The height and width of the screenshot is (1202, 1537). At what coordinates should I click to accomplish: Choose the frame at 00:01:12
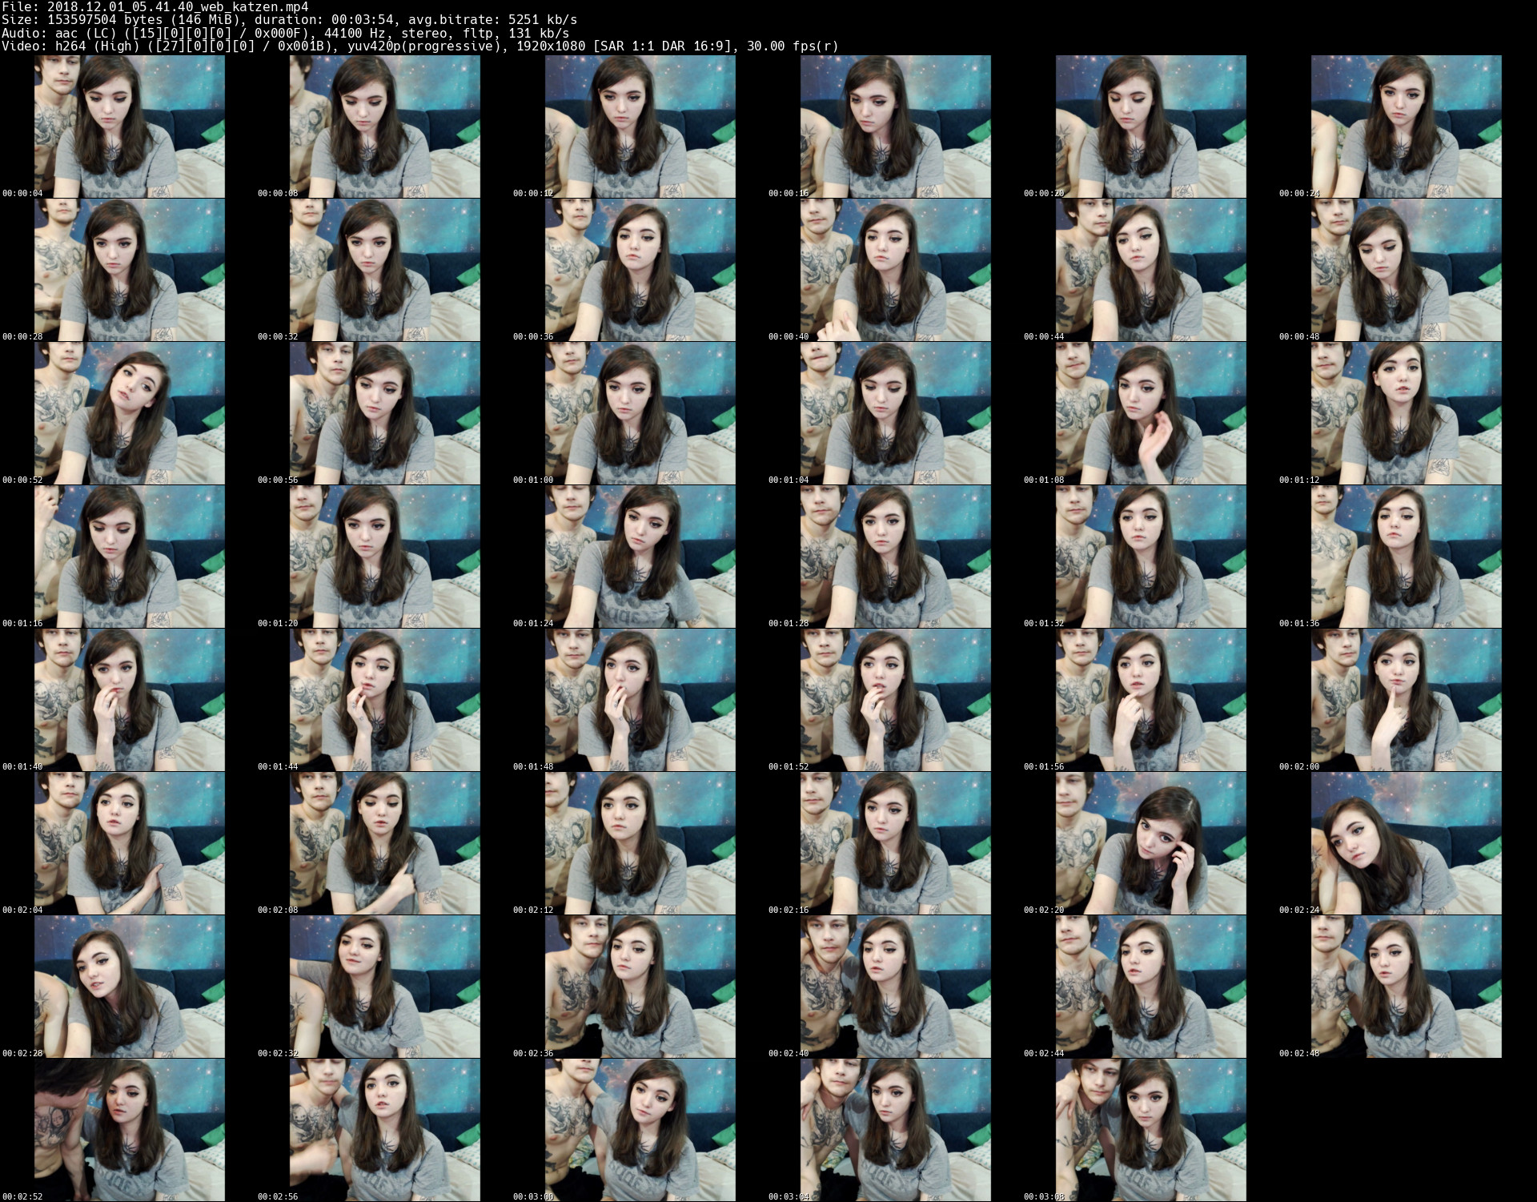1406,413
